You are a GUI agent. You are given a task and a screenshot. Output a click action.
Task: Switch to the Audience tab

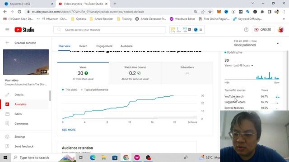click(x=126, y=46)
